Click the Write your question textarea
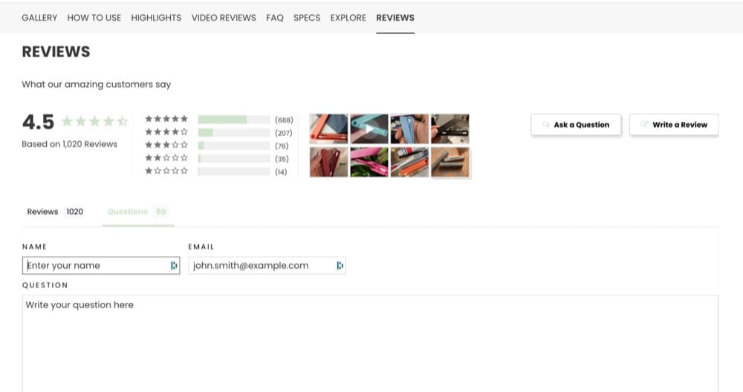 click(370, 343)
